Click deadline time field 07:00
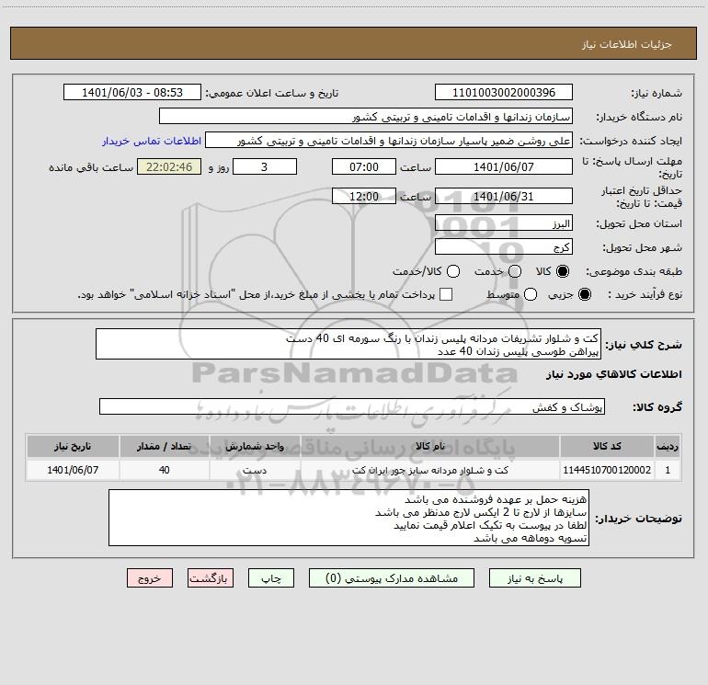Screen dimensions: 708x685 (364, 166)
